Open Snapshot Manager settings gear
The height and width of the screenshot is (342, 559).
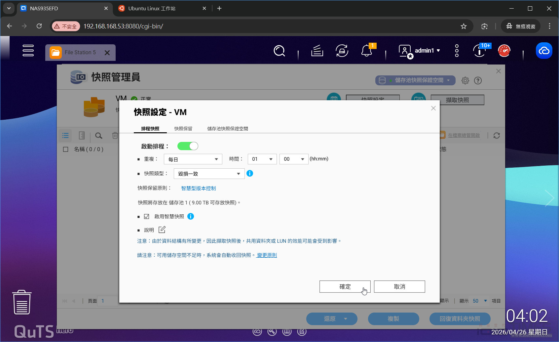pos(465,80)
